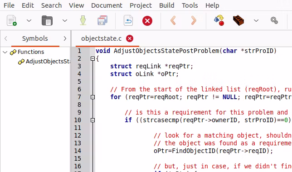
Task: Open the Project menu
Action: point(141,5)
